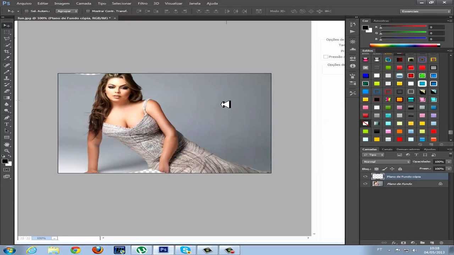Open the Tipo layer filter dropdown
Screen dimensions: 454x255
point(373,155)
